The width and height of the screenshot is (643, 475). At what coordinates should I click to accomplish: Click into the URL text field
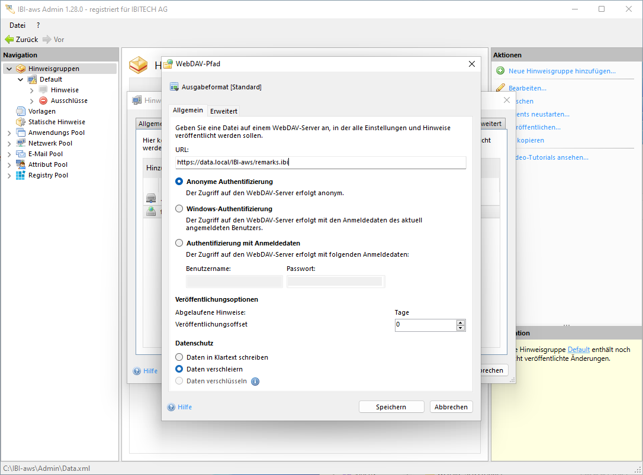coord(320,163)
